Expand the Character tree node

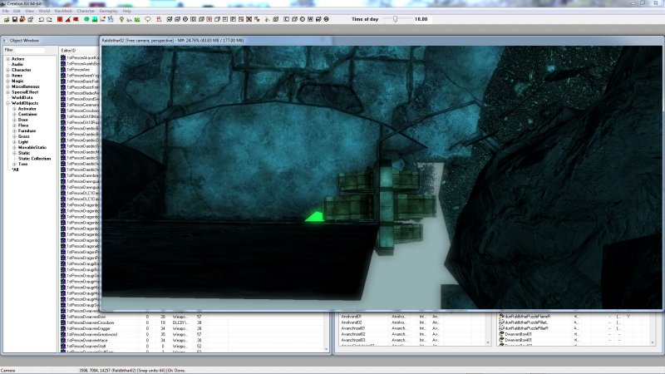(x=8, y=70)
